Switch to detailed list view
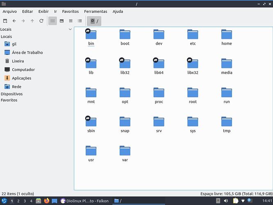This screenshot has width=273, height=205. pyautogui.click(x=80, y=21)
